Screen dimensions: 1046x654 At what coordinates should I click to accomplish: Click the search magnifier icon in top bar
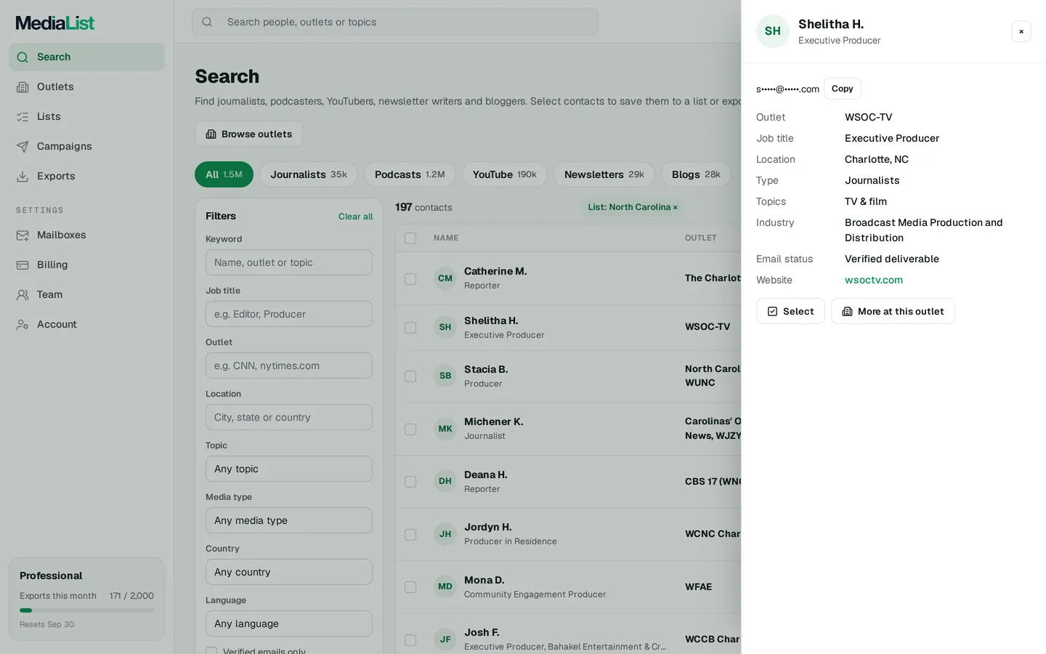coord(207,22)
